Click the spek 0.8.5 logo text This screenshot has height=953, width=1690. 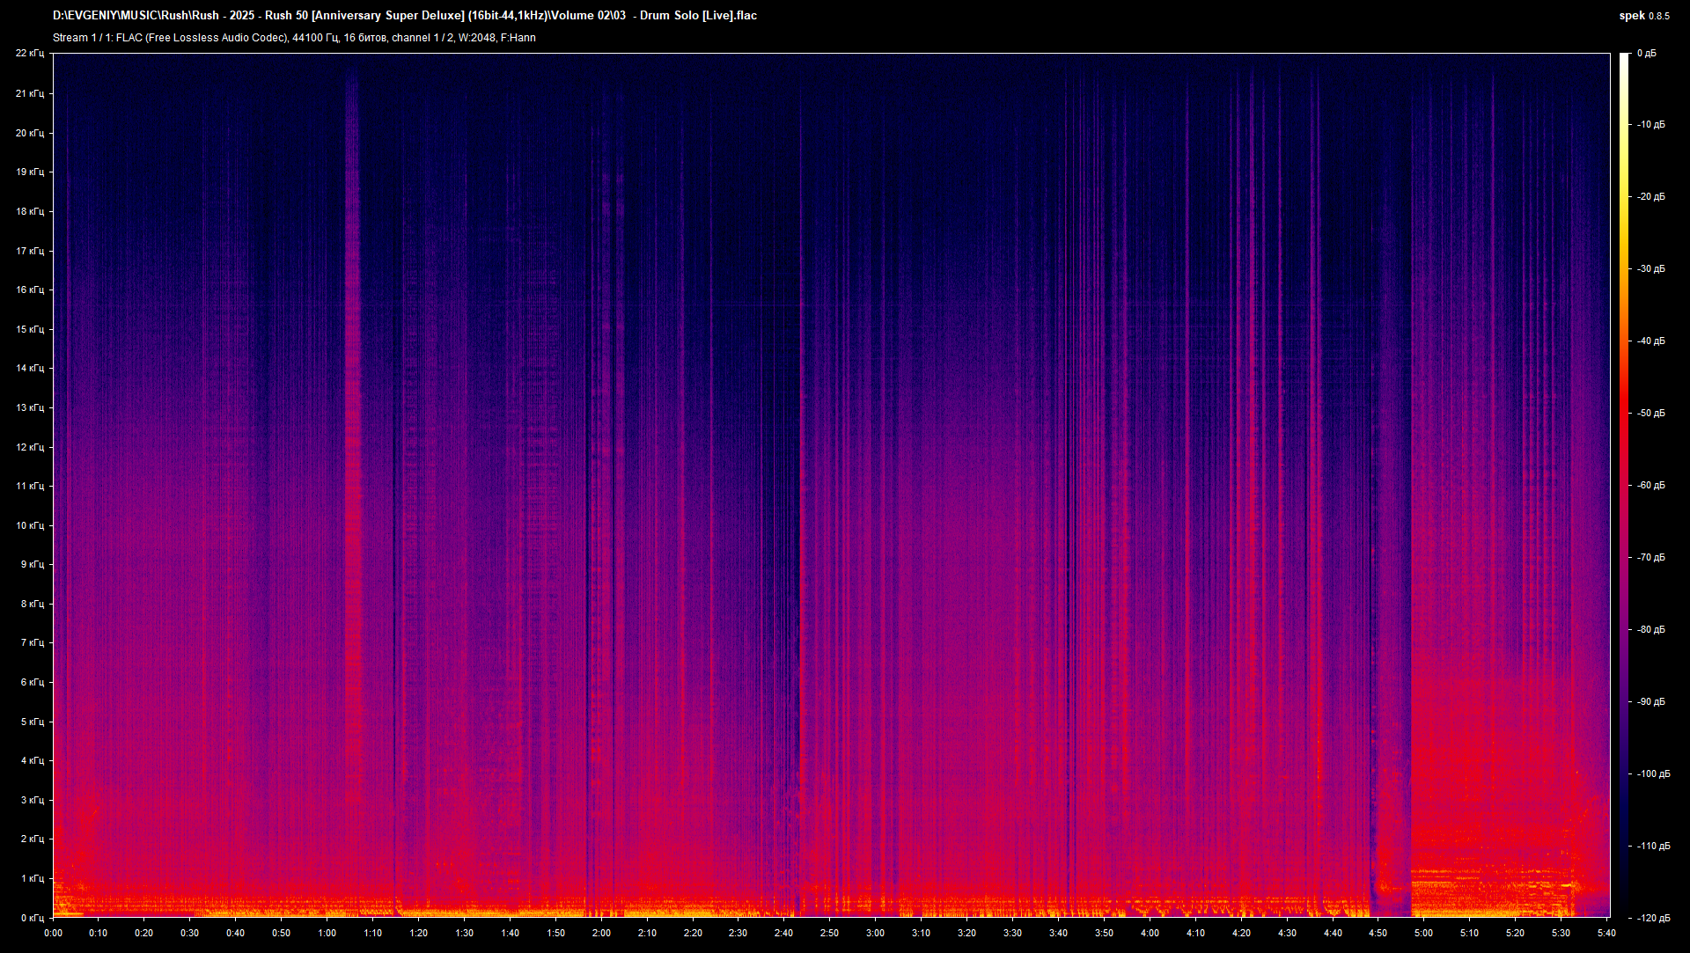1643,16
